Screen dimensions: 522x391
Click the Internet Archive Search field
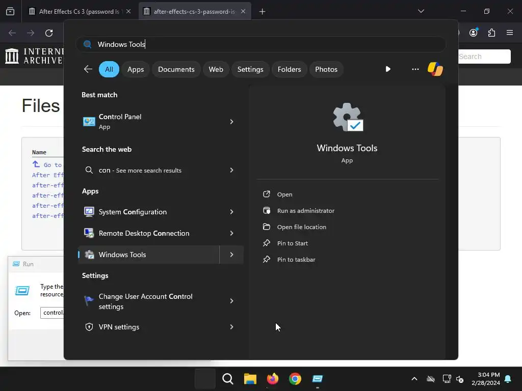(x=484, y=57)
